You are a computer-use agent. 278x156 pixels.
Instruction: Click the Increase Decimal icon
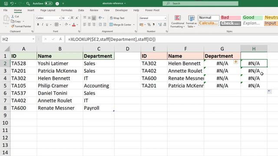160,25
